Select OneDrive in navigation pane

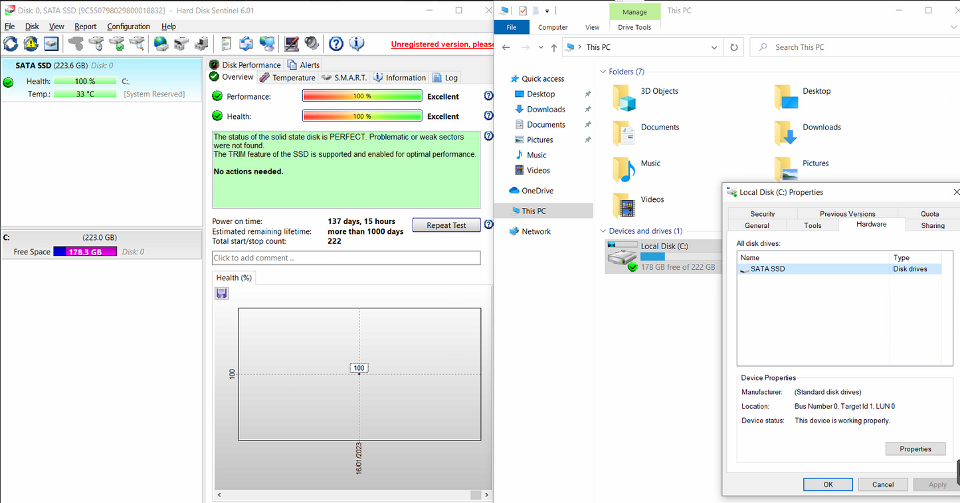537,191
